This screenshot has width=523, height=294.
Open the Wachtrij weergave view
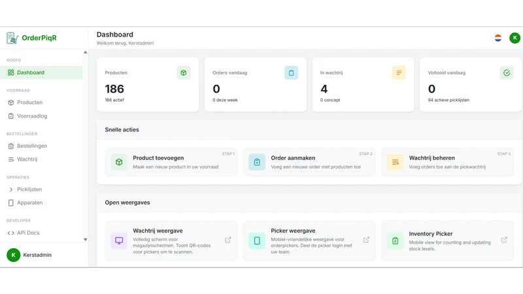(171, 240)
